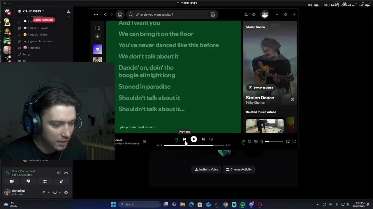Open Windows Start menu

coord(113,204)
